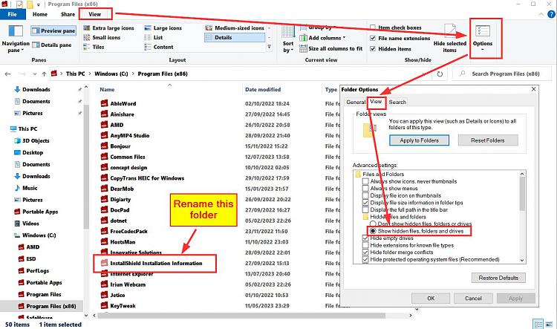557x329 pixels.
Task: Open Options dropdown arrow
Action: click(483, 49)
